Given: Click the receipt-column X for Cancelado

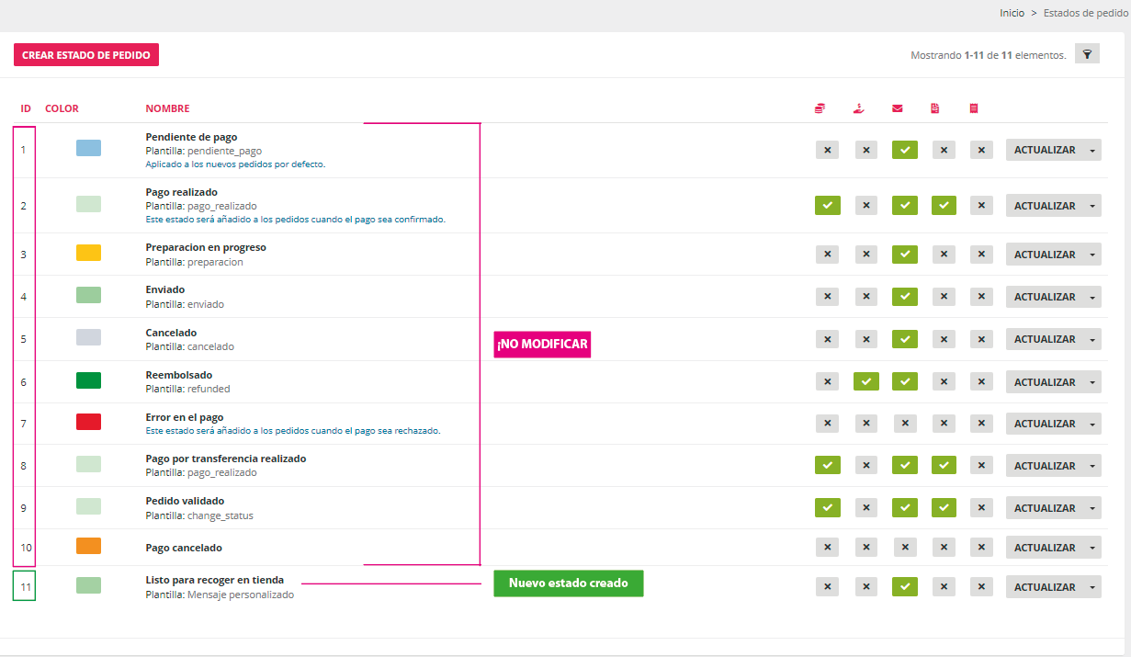Looking at the screenshot, I should click(x=981, y=339).
